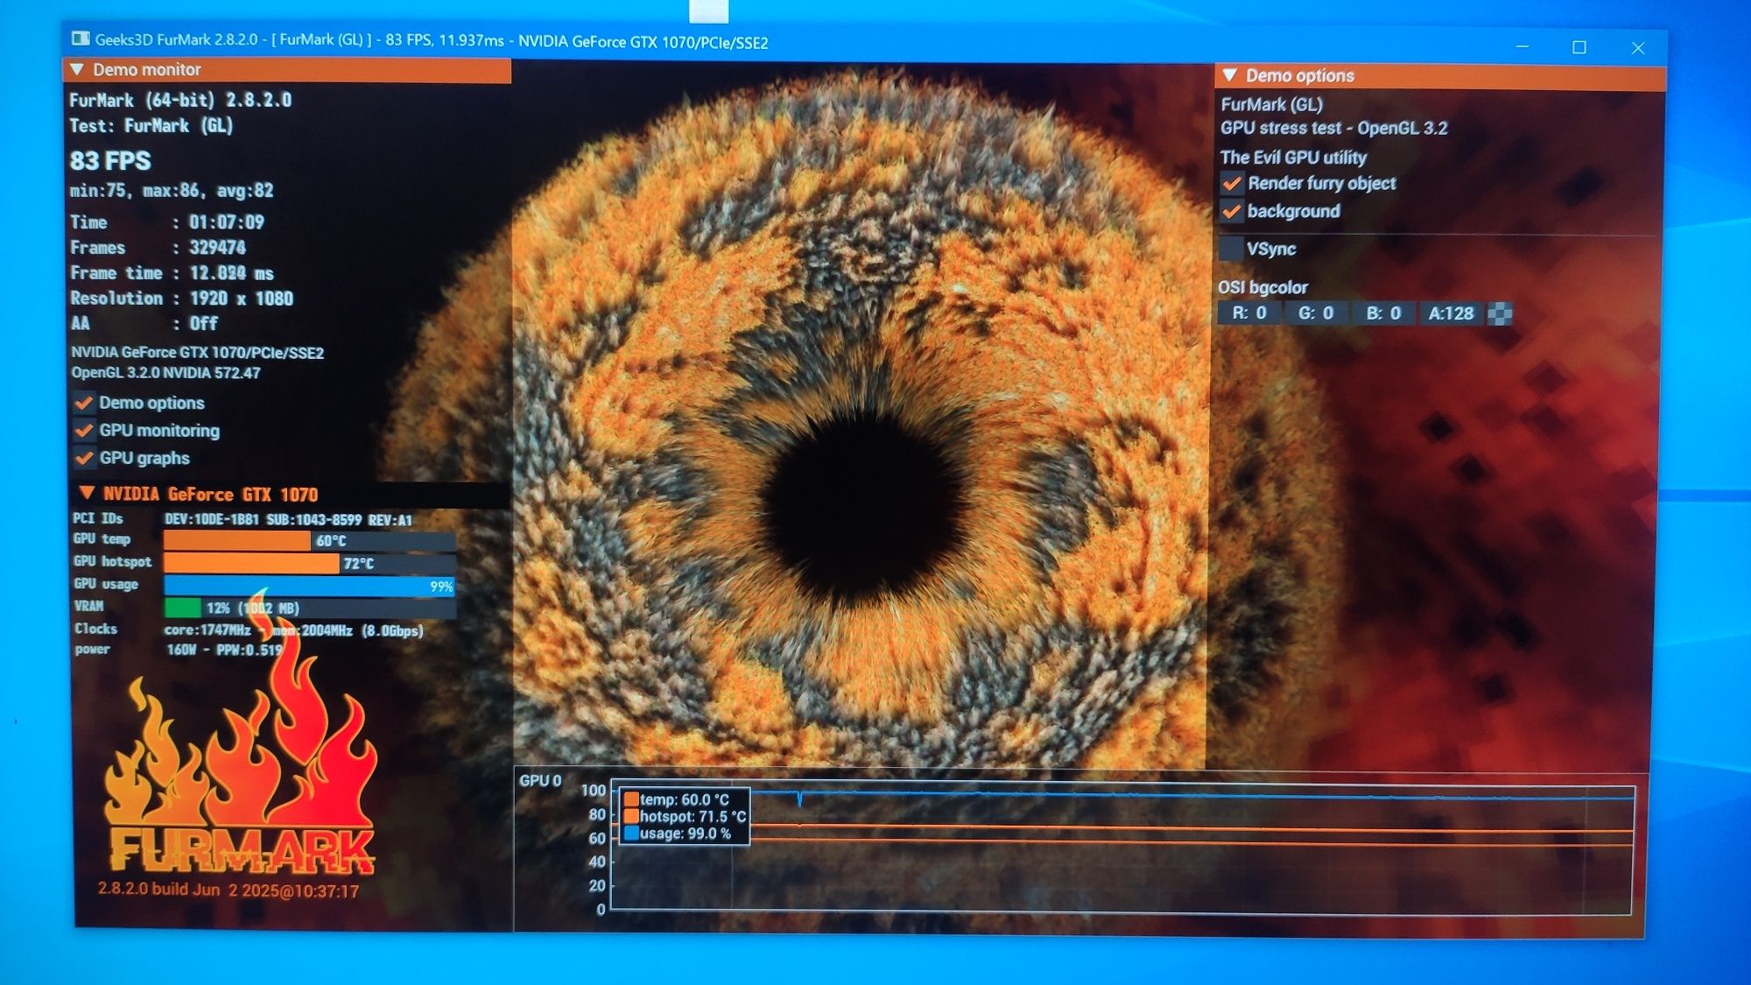Viewport: 1751px width, 985px height.
Task: Click the GPU hotspot 72°C bar
Action: [310, 563]
